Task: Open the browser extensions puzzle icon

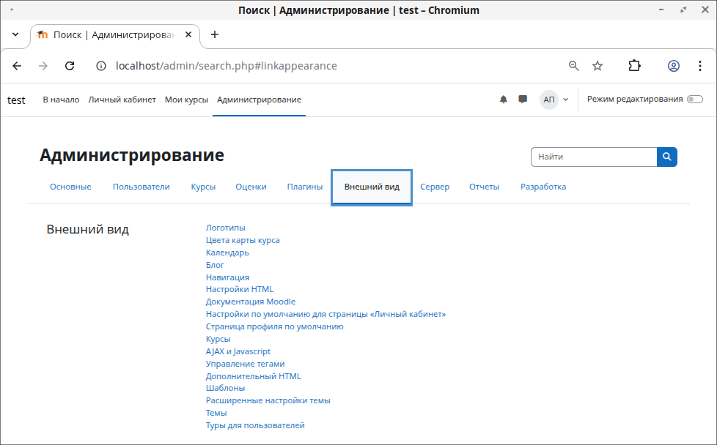Action: click(635, 66)
